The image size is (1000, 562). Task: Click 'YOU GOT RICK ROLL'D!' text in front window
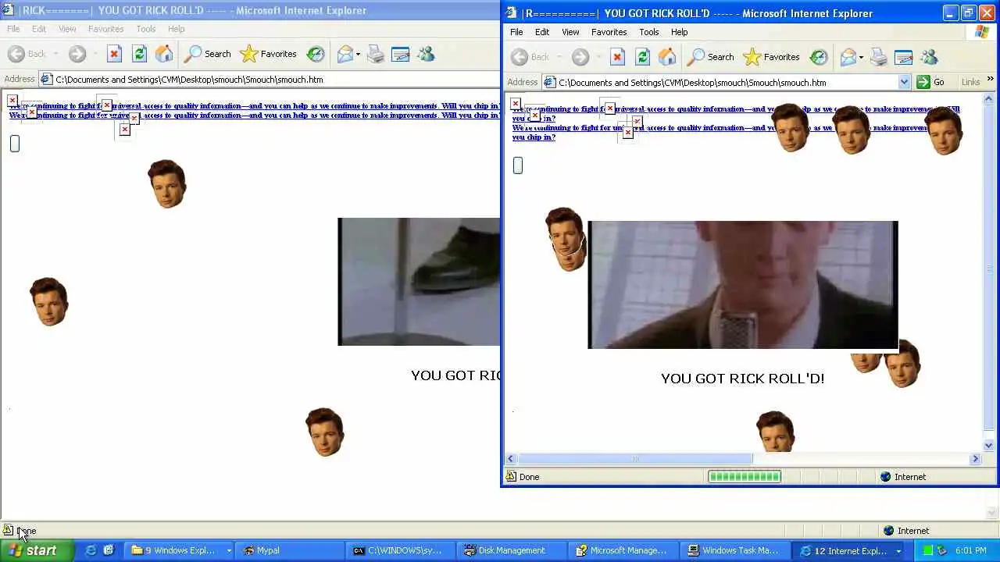(742, 379)
